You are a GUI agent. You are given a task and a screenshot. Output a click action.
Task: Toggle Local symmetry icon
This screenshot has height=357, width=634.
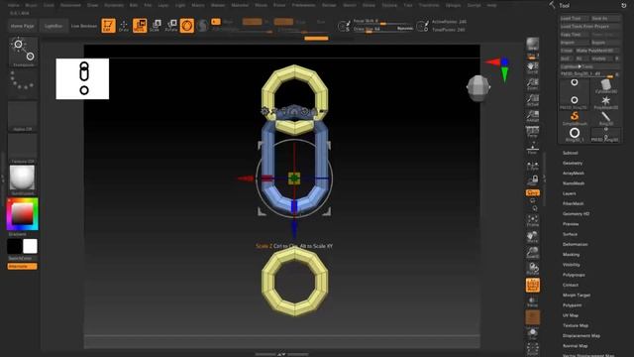click(x=533, y=166)
